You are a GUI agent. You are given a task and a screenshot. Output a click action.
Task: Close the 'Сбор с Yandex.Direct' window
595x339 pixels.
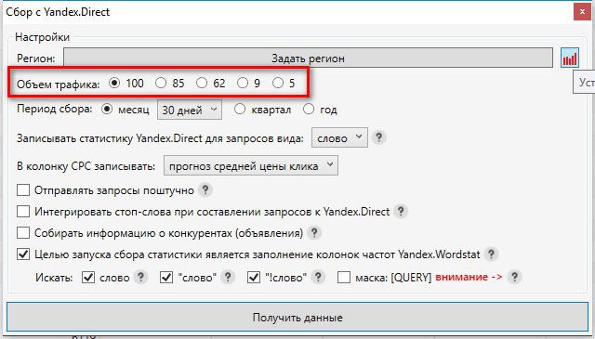(582, 12)
